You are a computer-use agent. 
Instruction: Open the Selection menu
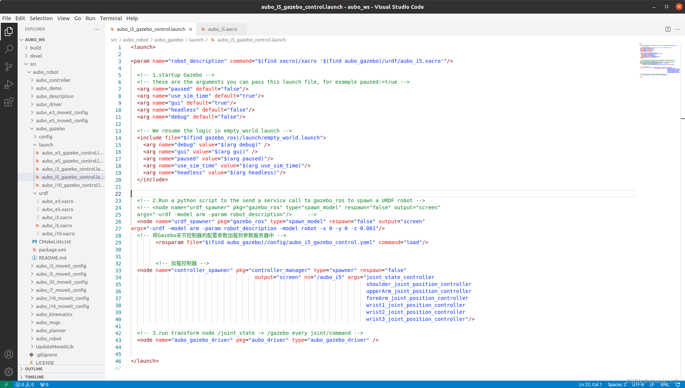(x=41, y=18)
